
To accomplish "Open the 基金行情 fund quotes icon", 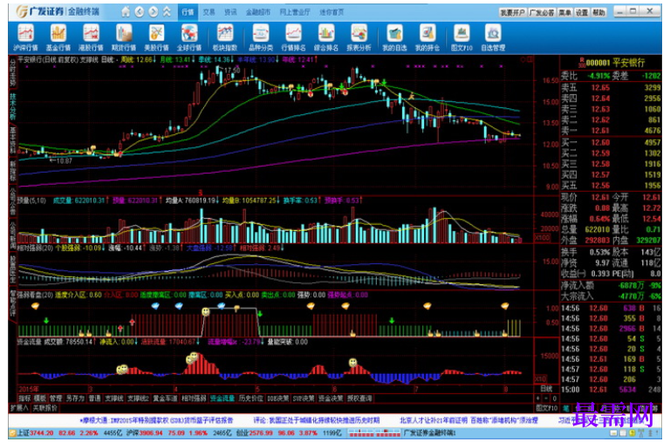I will coord(58,38).
